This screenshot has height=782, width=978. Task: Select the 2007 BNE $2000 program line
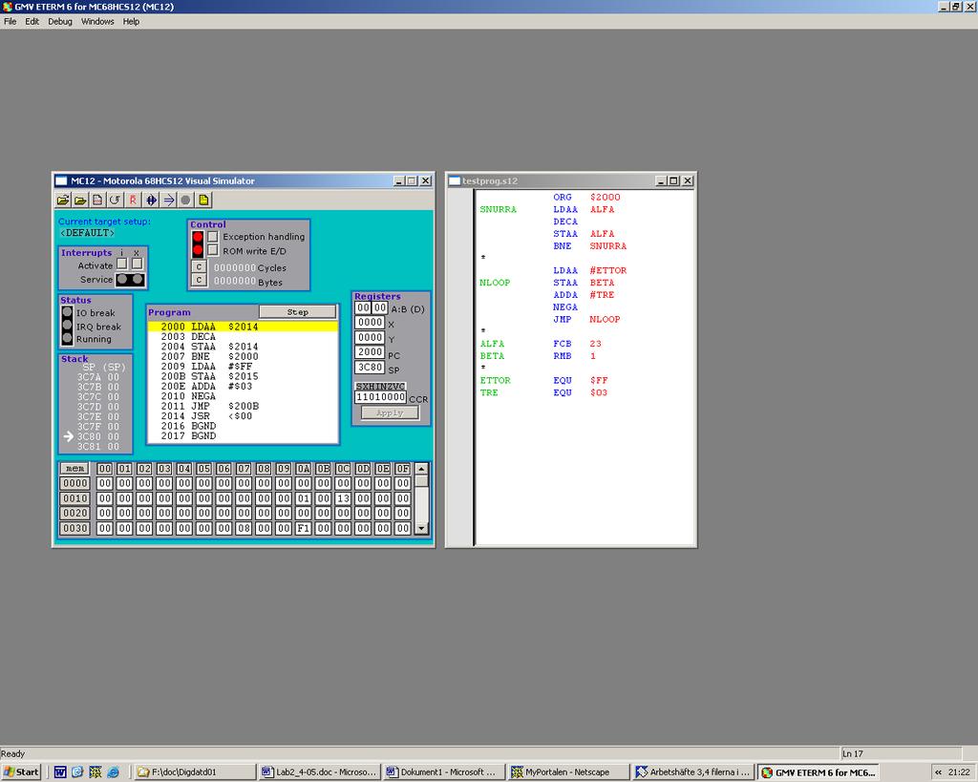click(x=243, y=357)
